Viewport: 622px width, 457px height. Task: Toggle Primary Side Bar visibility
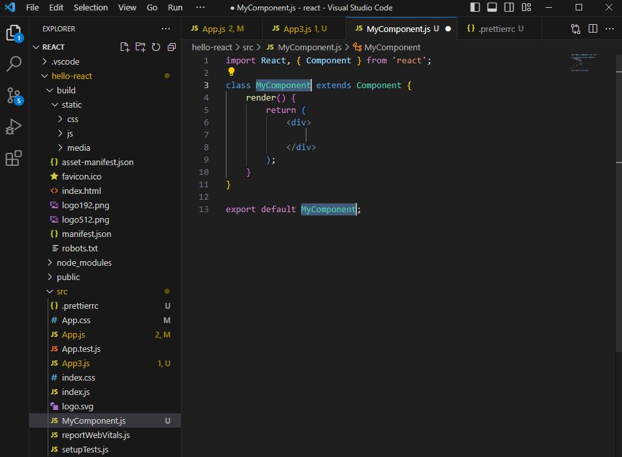coord(475,7)
